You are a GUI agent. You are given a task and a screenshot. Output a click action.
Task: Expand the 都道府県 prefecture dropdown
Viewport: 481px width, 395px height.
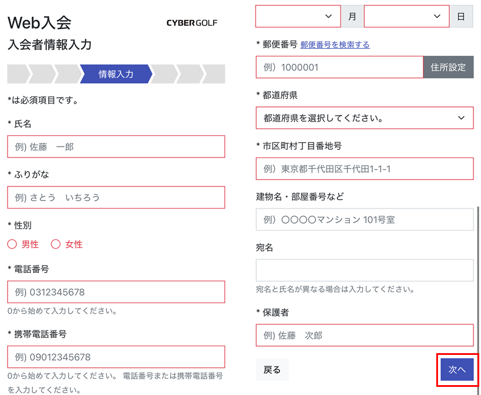[364, 118]
